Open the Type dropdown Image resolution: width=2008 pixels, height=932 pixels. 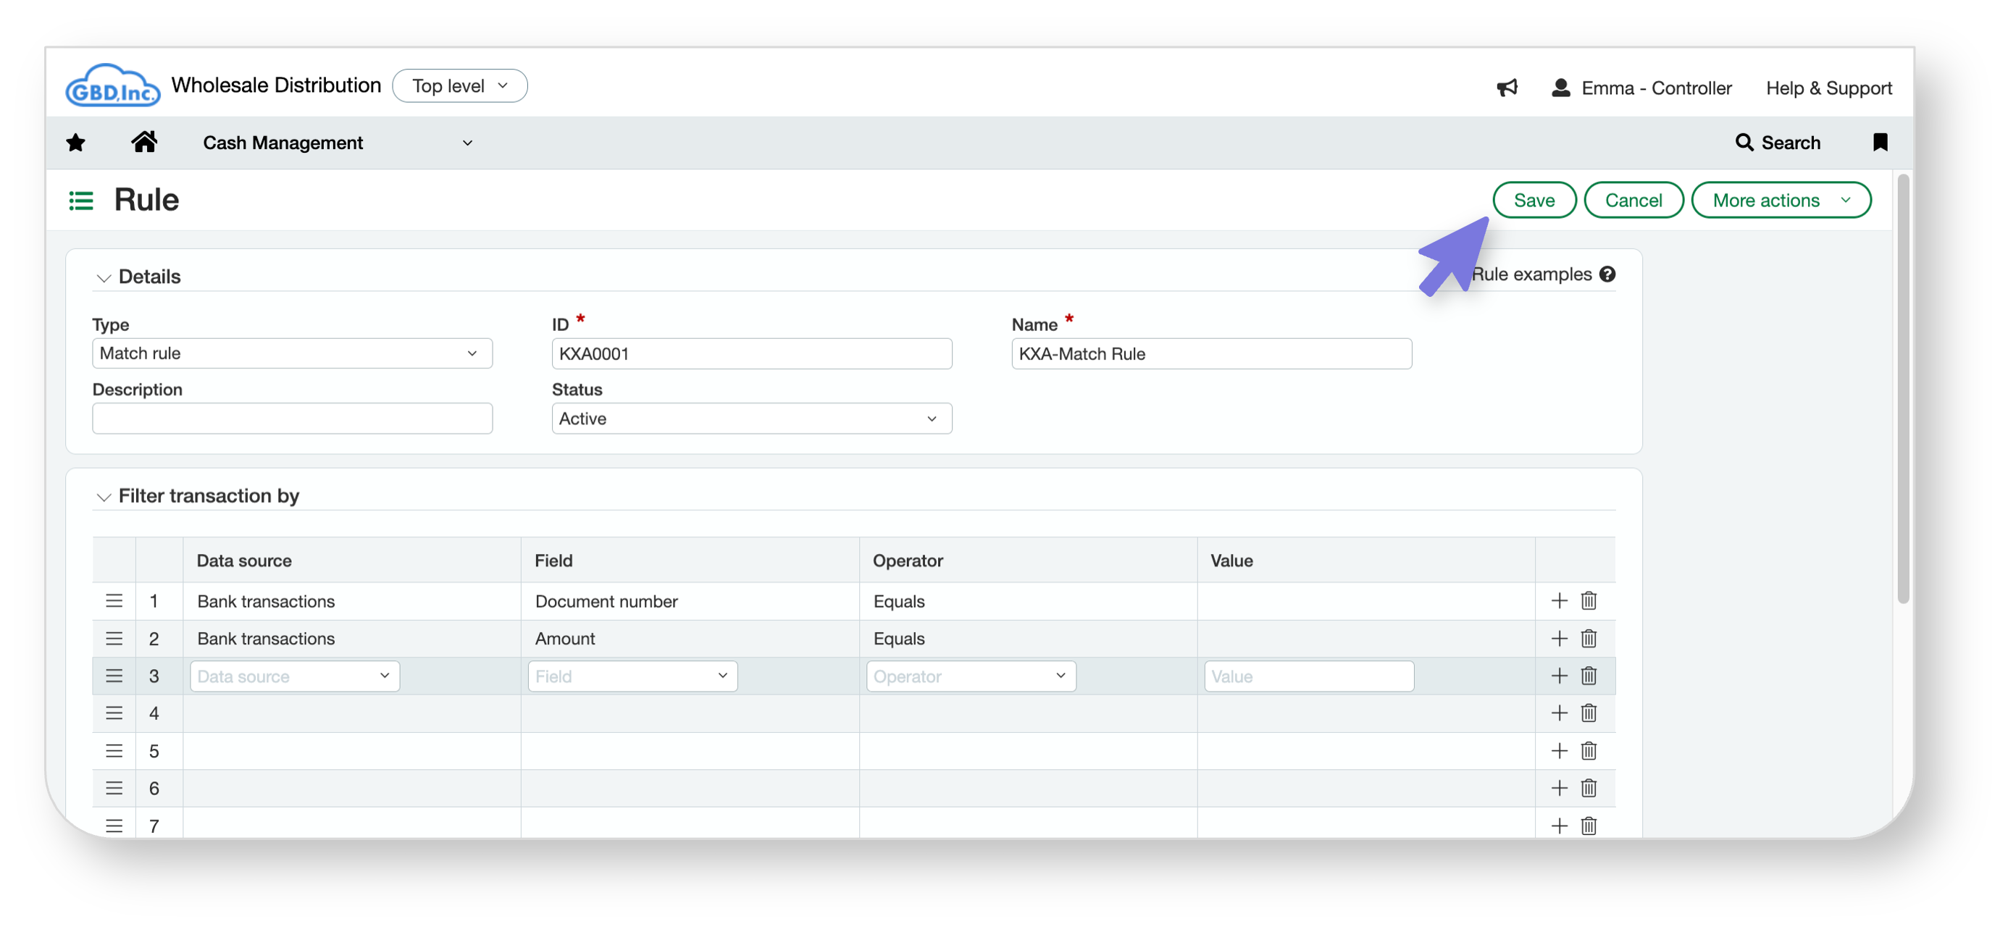291,353
